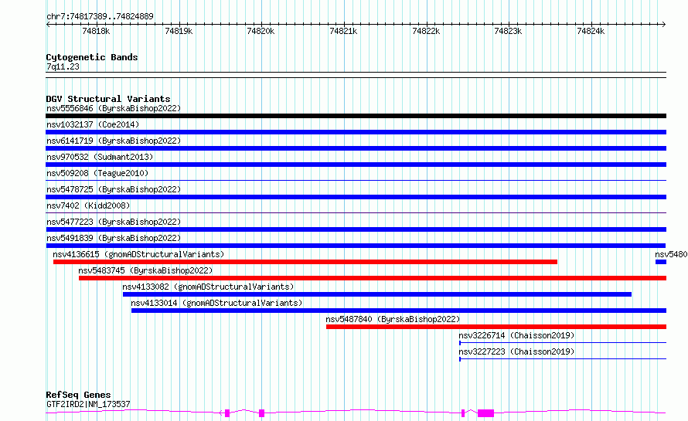Viewport: 688px width, 421px height.
Task: Click the truncated nsv5480 label
Action: 671,254
